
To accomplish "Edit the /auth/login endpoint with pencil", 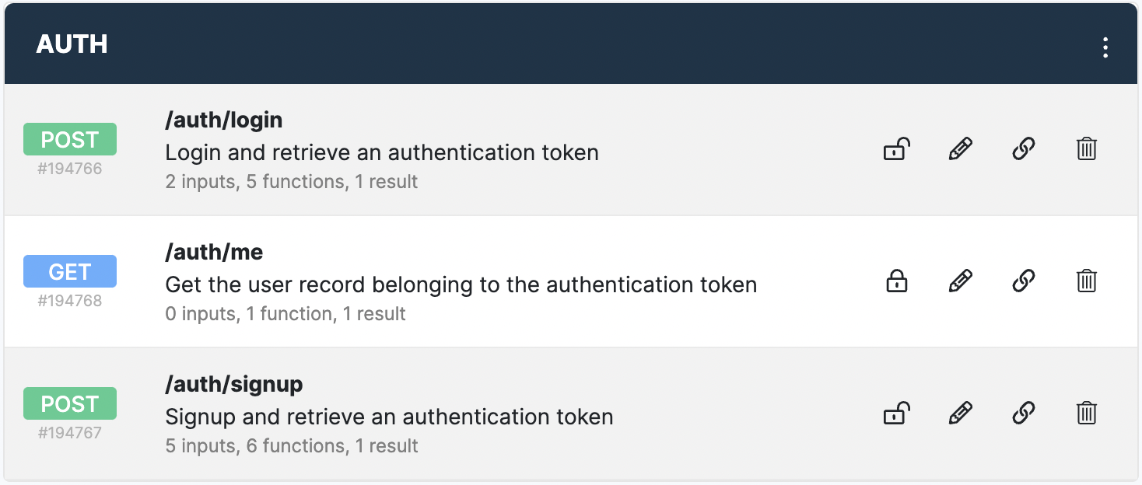I will coord(961,148).
